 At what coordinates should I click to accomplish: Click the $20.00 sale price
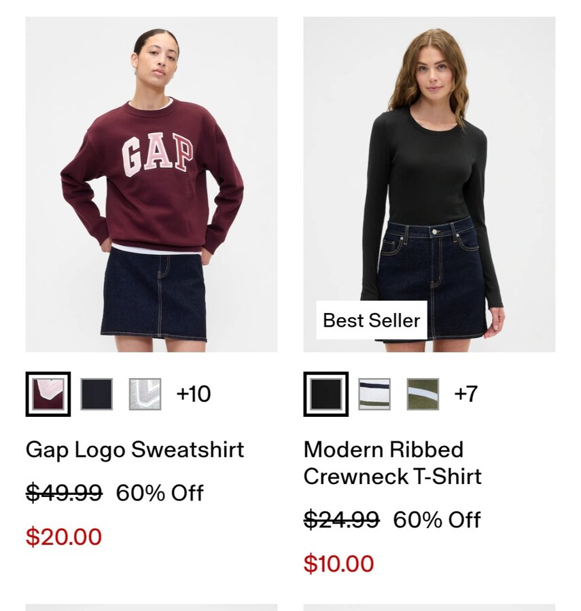click(64, 536)
